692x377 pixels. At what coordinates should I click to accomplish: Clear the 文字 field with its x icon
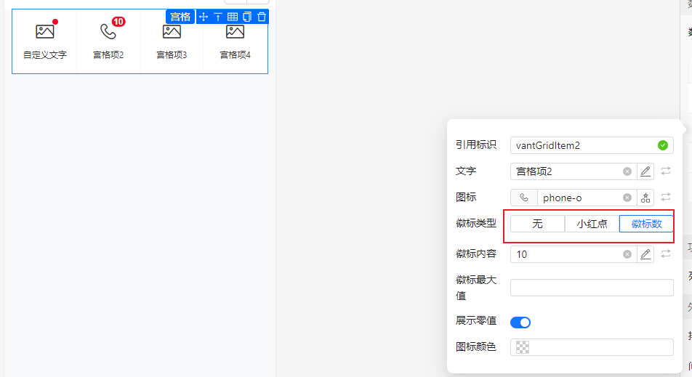point(627,171)
